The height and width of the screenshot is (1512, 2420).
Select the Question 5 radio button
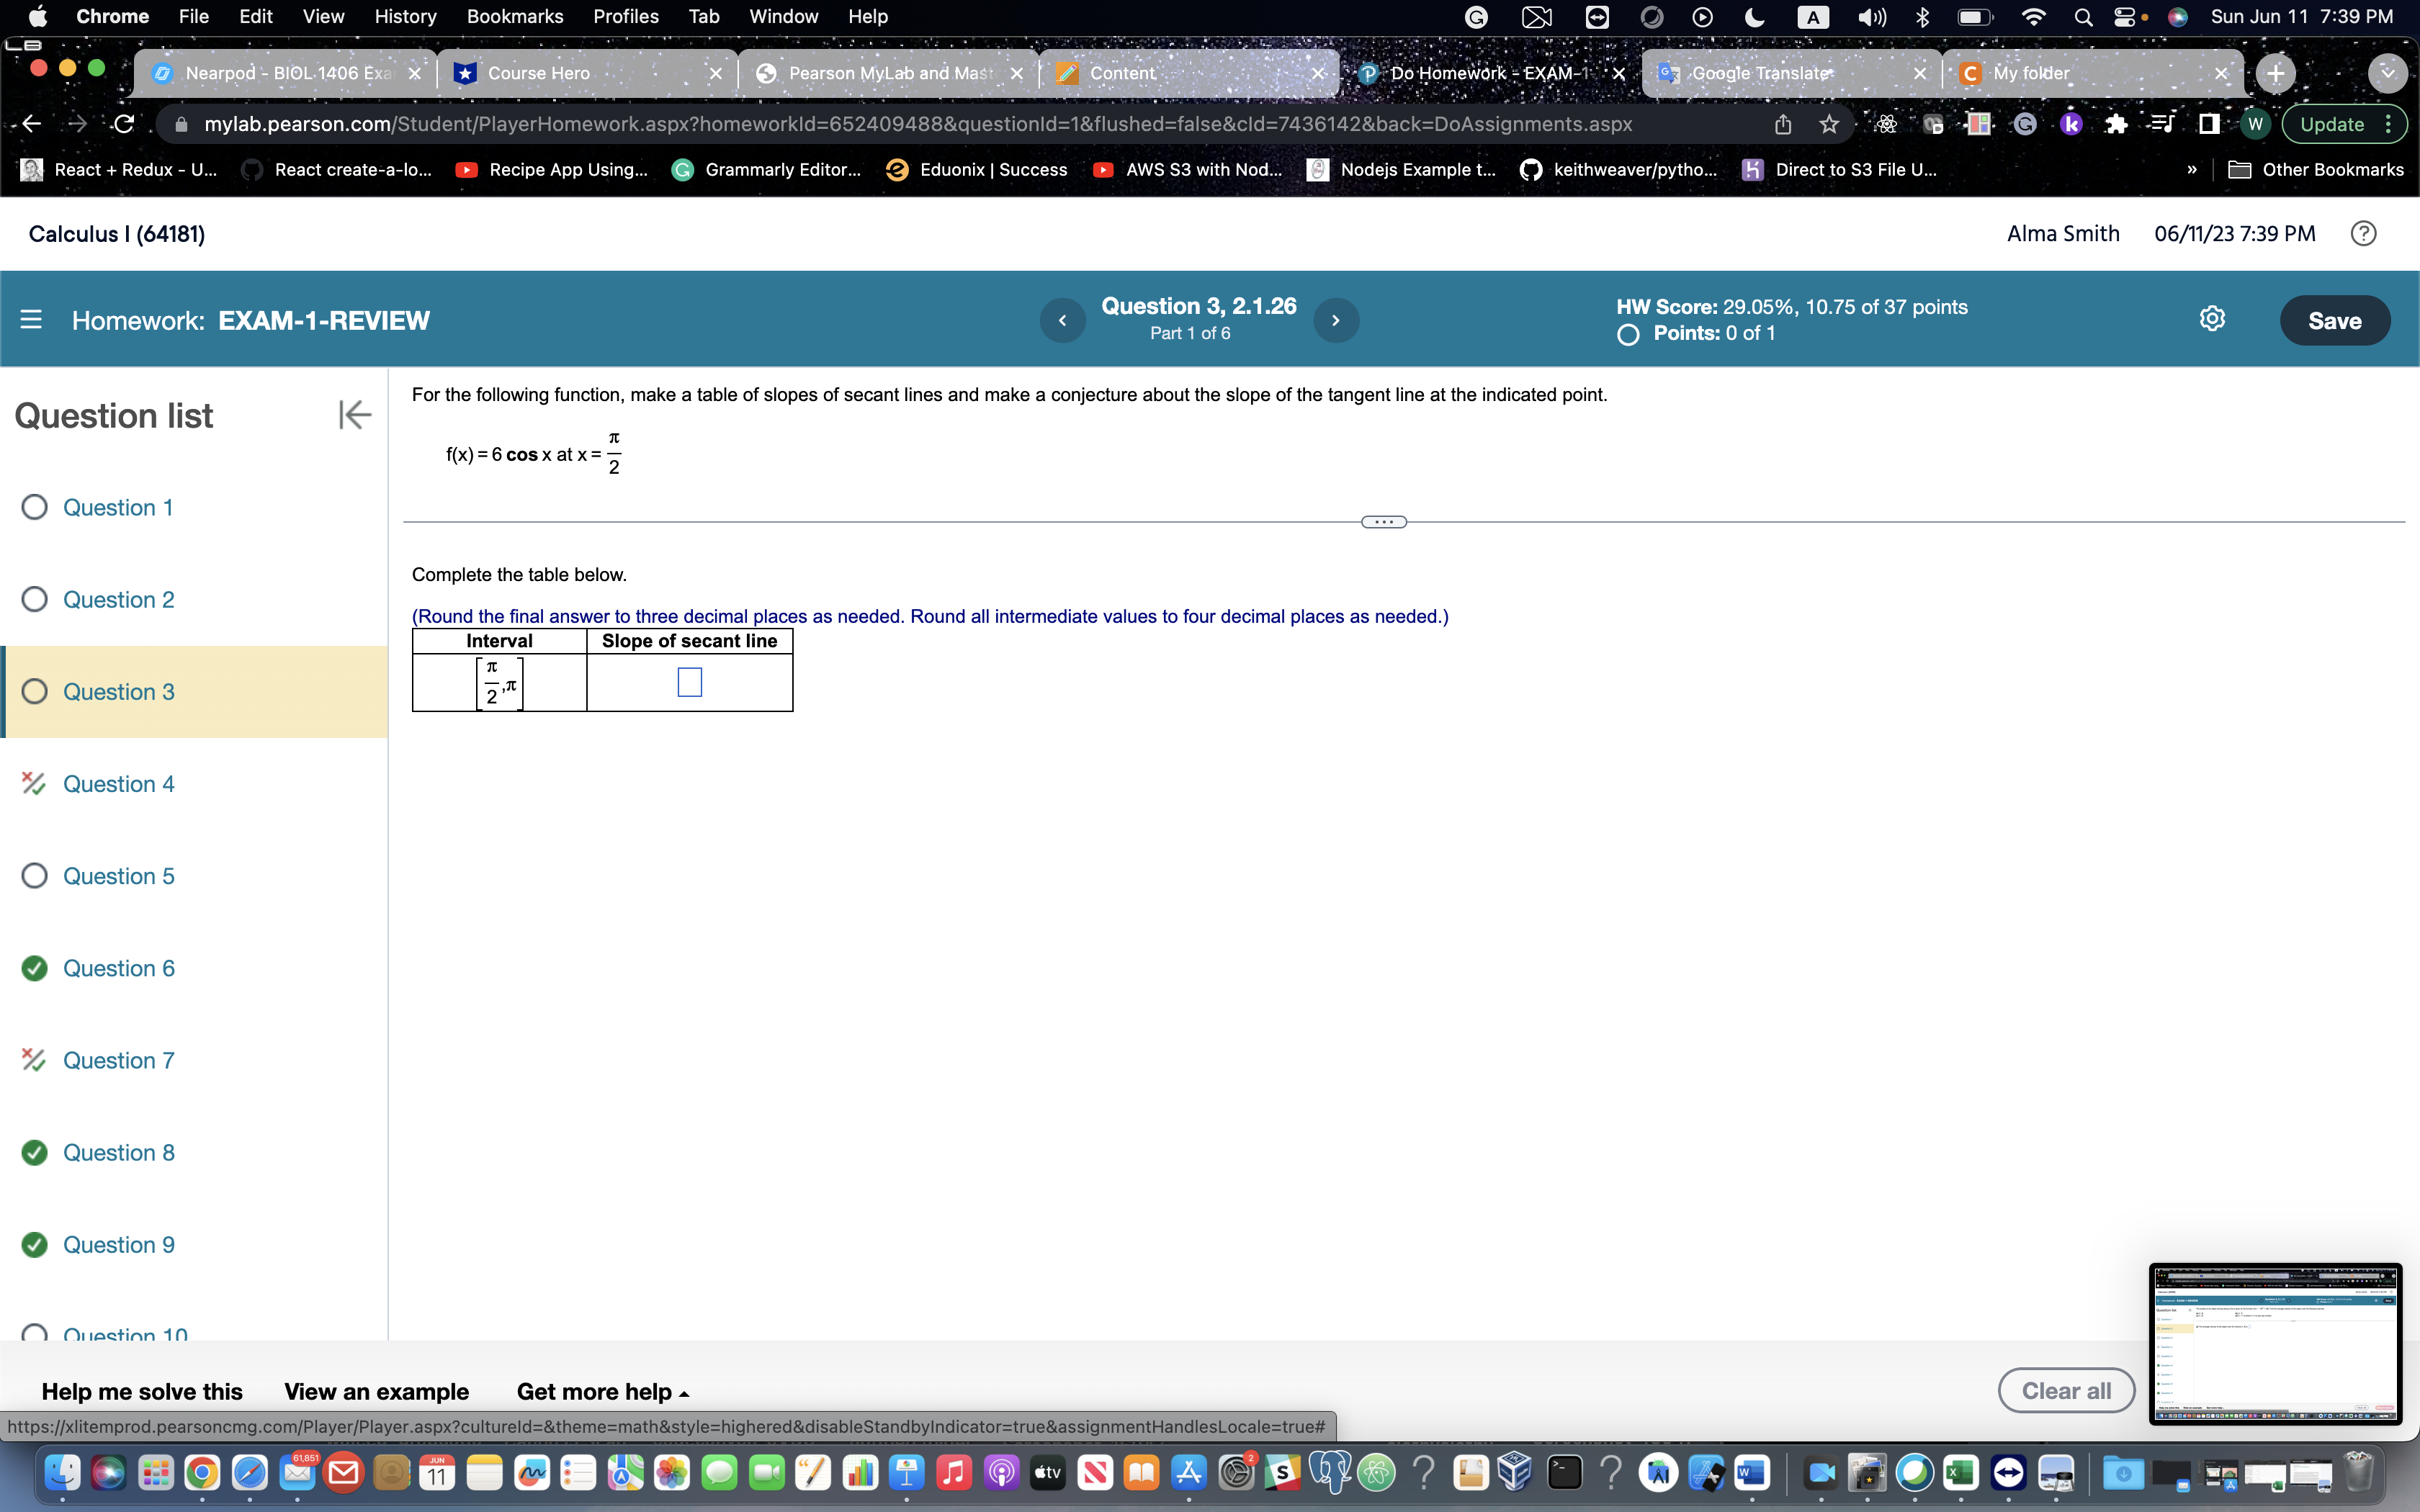point(34,875)
